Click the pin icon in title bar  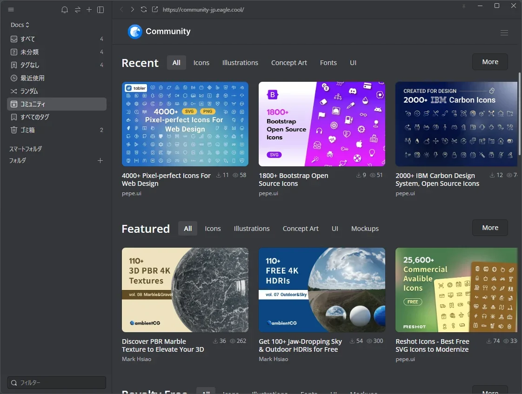(x=463, y=6)
